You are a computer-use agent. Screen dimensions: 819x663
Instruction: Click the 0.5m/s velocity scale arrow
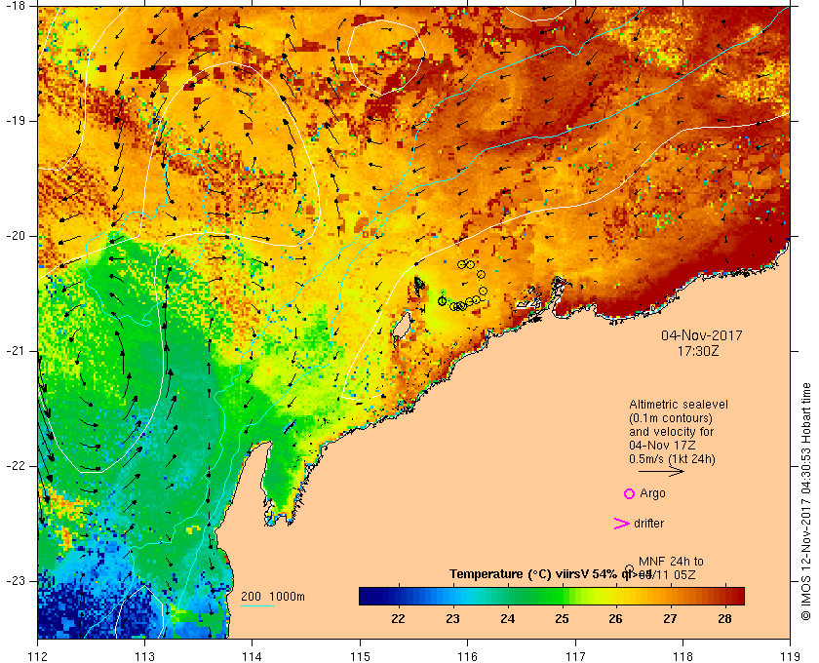click(661, 471)
